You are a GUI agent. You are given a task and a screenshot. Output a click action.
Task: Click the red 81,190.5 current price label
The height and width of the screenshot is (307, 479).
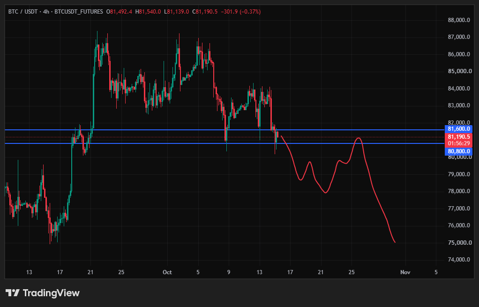tap(458, 137)
